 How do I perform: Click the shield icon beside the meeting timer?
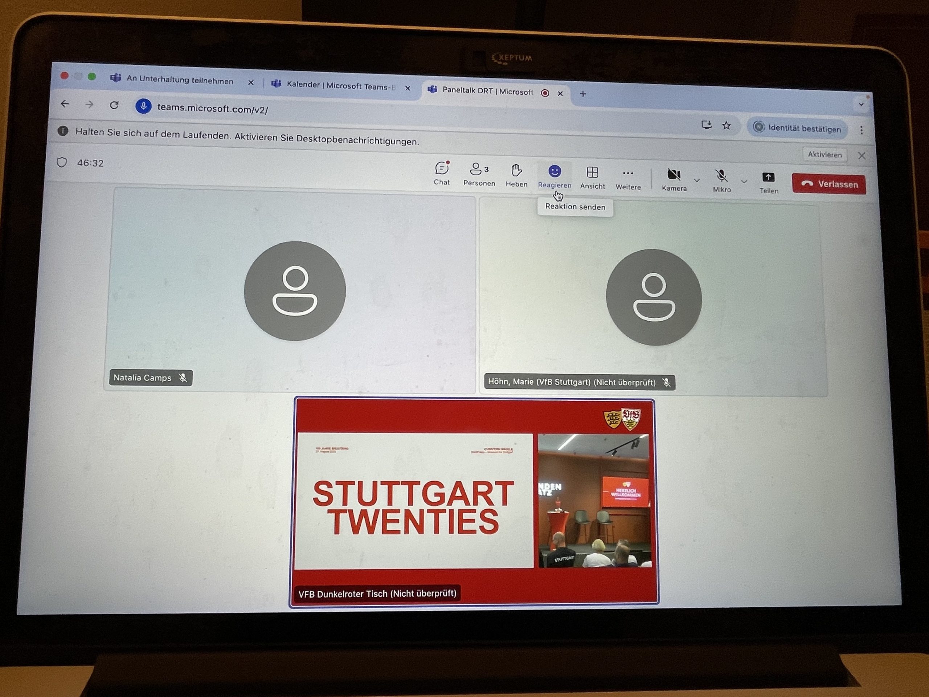(62, 163)
